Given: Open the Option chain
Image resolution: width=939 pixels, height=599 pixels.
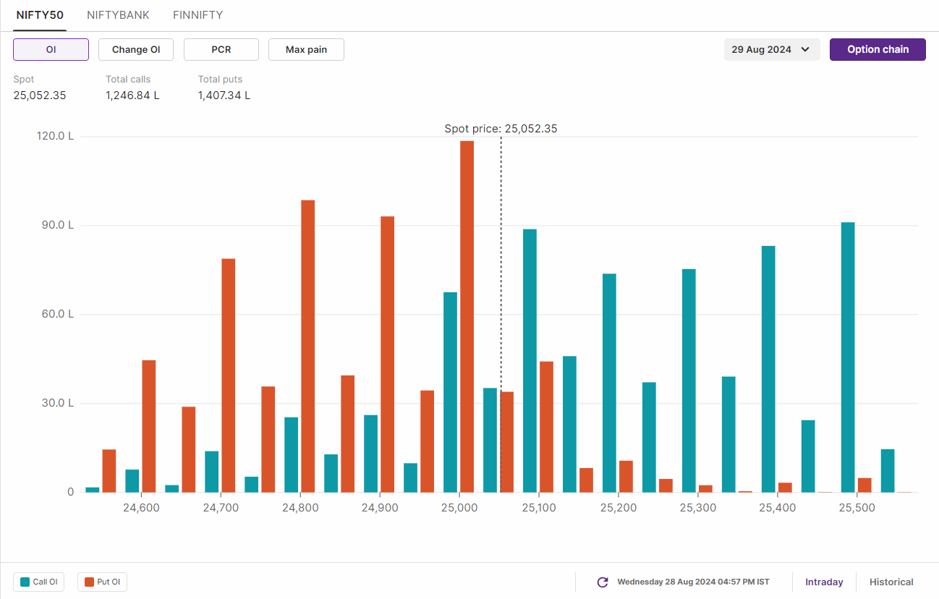Looking at the screenshot, I should 878,49.
